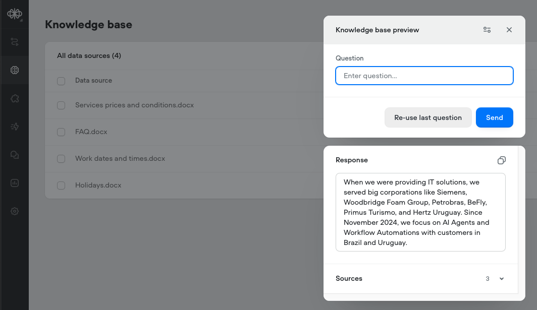Screen dimensions: 537x310
Task: Open the lightning automations sidebar icon
Action: [x=15, y=127]
